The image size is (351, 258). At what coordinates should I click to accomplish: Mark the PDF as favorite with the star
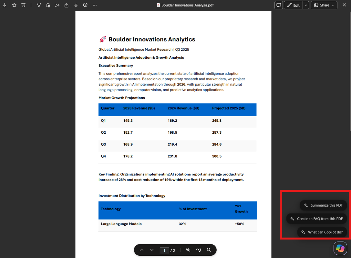click(14, 5)
